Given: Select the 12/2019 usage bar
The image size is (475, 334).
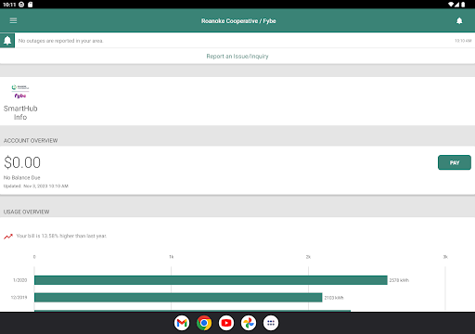Looking at the screenshot, I should pyautogui.click(x=178, y=298).
